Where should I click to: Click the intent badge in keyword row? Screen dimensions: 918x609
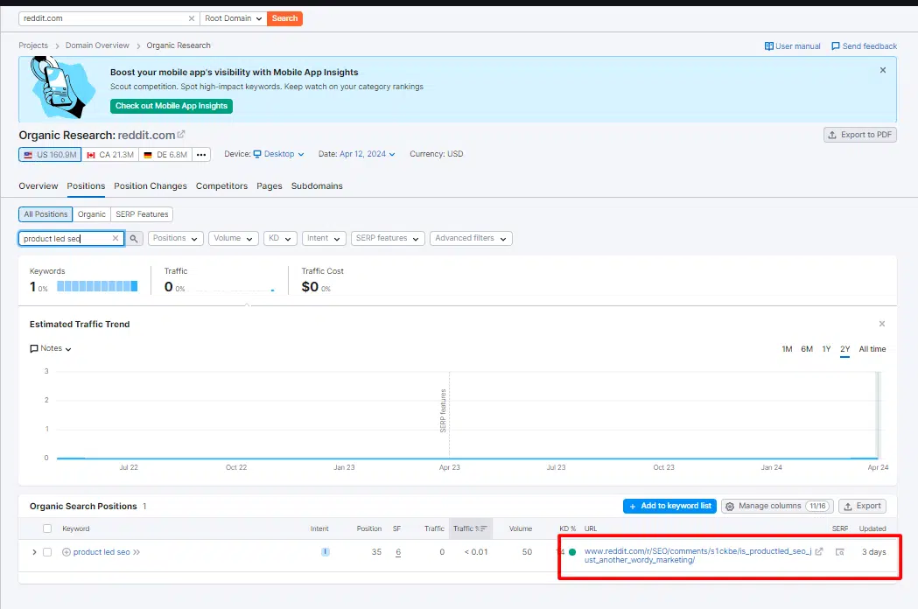326,551
